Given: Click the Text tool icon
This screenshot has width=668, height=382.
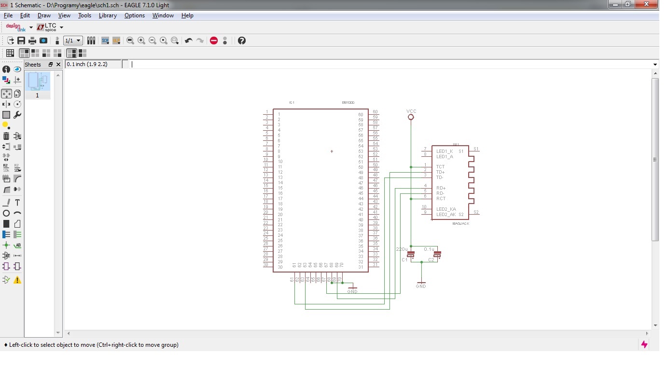Looking at the screenshot, I should click(x=17, y=203).
